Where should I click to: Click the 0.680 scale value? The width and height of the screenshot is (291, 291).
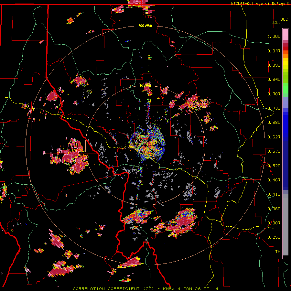tap(274, 123)
